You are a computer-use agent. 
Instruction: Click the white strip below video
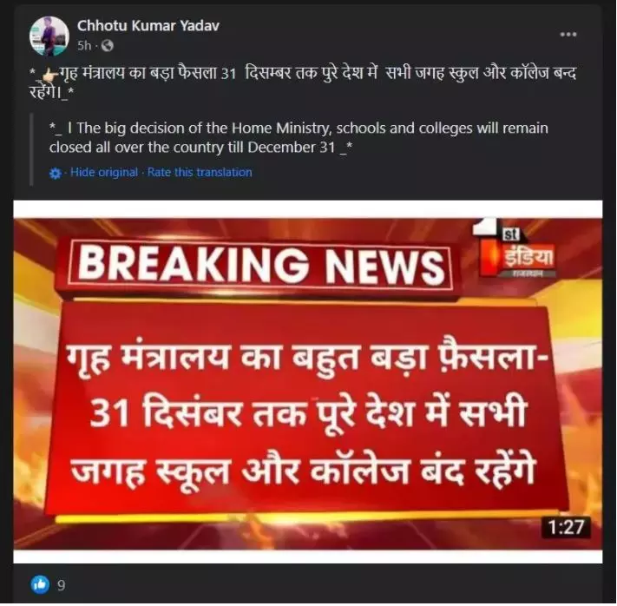pos(308,557)
